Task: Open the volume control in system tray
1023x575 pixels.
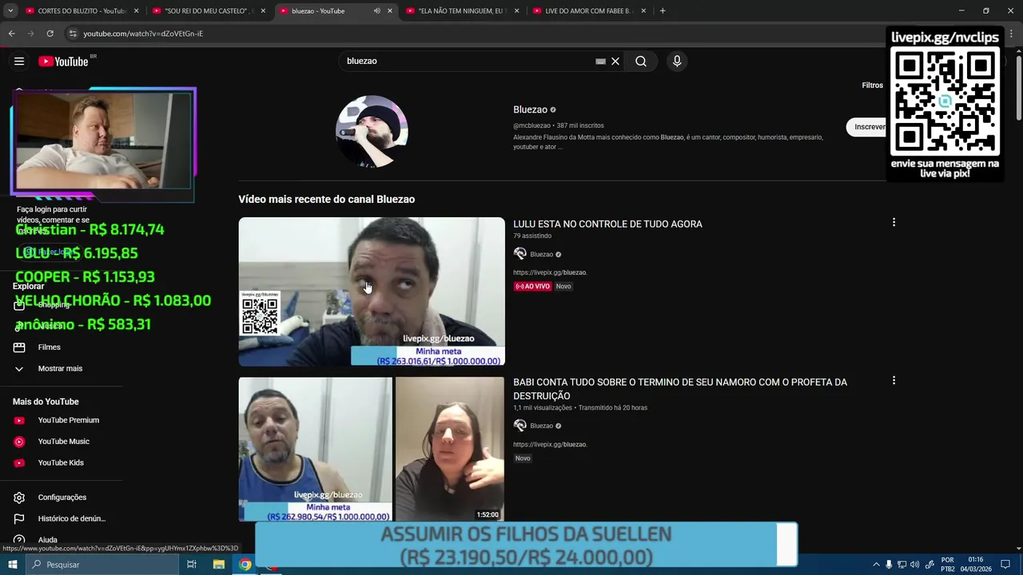Action: point(914,565)
